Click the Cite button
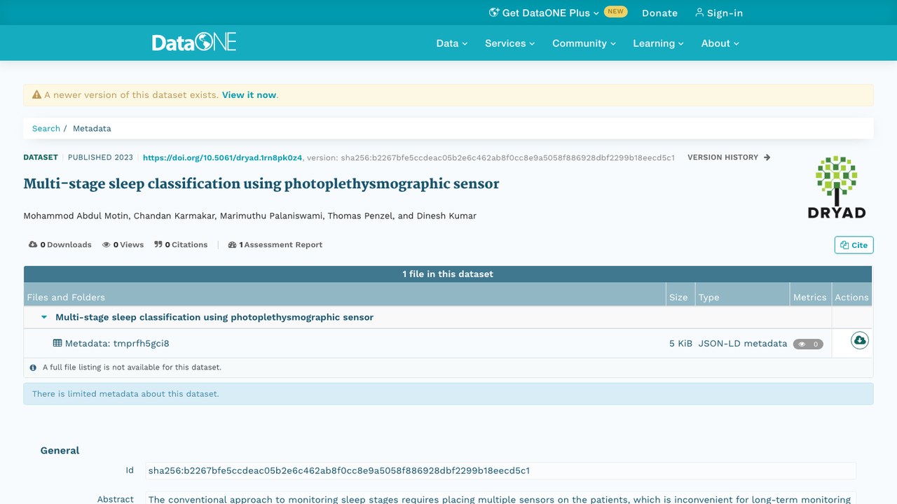Image resolution: width=897 pixels, height=504 pixels. click(854, 245)
